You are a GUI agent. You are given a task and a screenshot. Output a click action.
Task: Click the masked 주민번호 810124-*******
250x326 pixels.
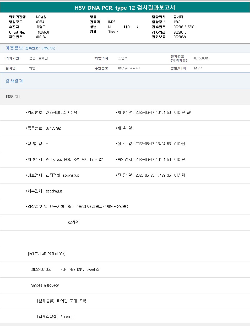point(129,68)
